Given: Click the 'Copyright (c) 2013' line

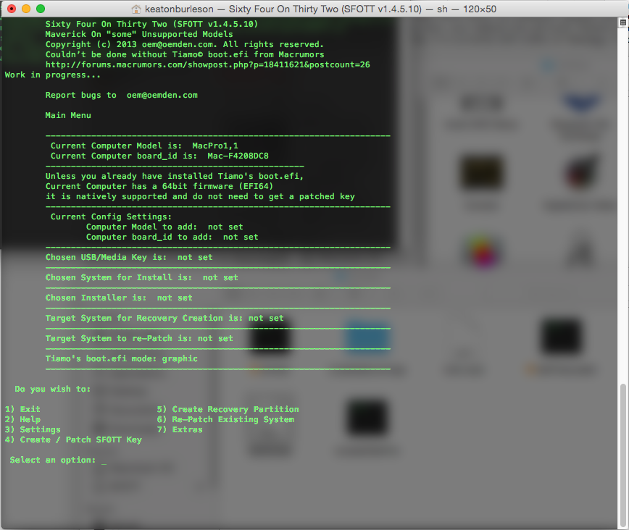Looking at the screenshot, I should pyautogui.click(x=185, y=44).
